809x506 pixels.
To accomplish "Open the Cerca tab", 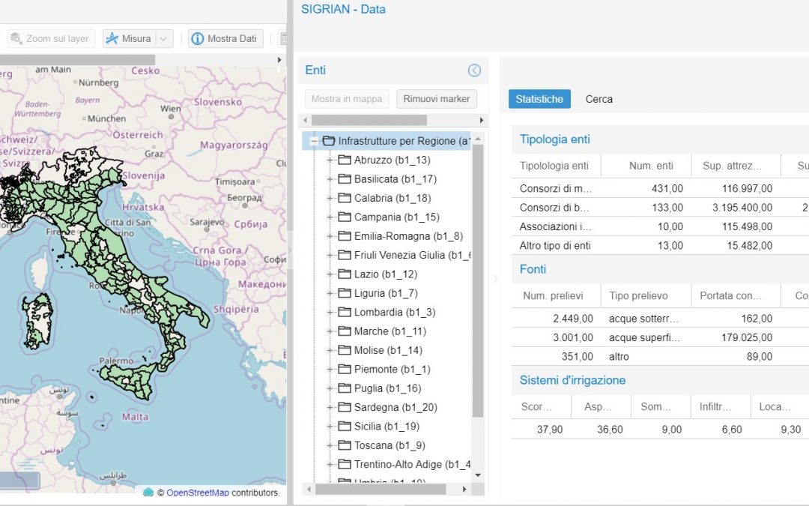I will 599,99.
